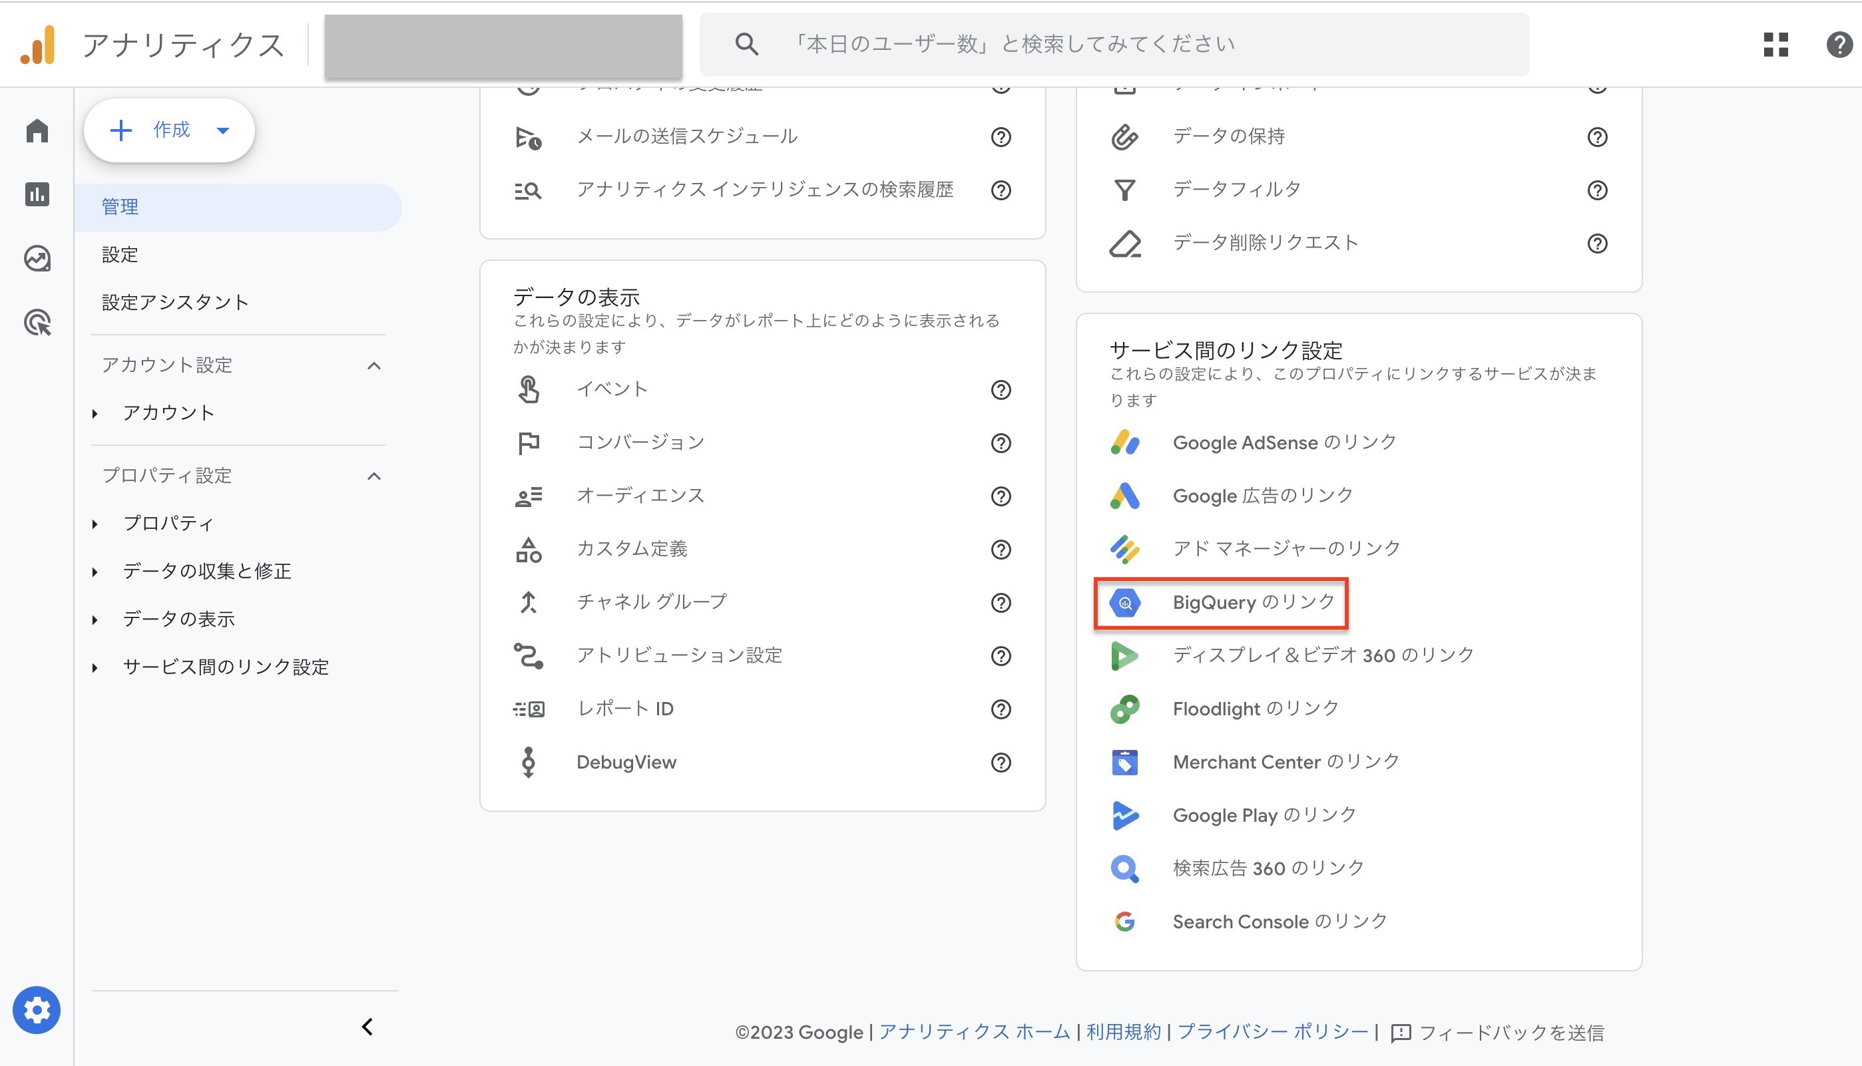Expand sidebar サービス間のリンク設定 item
The height and width of the screenshot is (1066, 1862).
click(x=95, y=667)
